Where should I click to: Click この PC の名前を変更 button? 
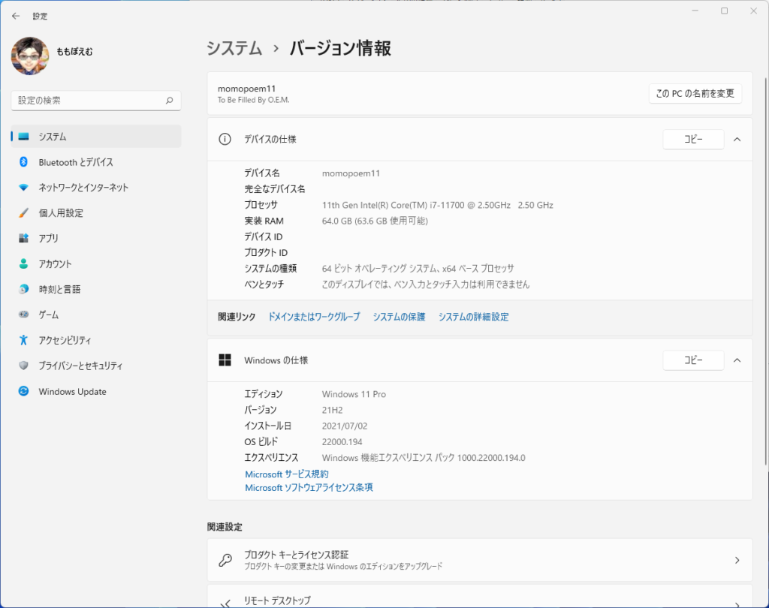tap(695, 94)
